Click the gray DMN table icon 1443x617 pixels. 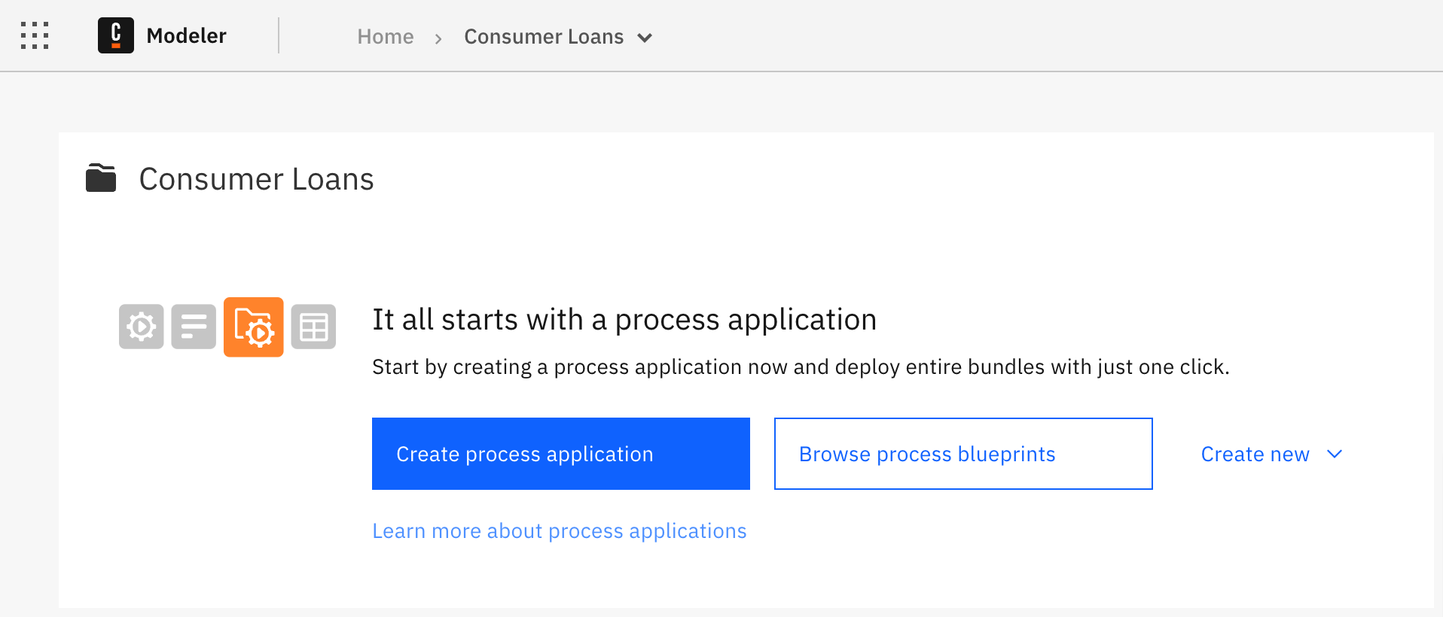click(x=313, y=327)
